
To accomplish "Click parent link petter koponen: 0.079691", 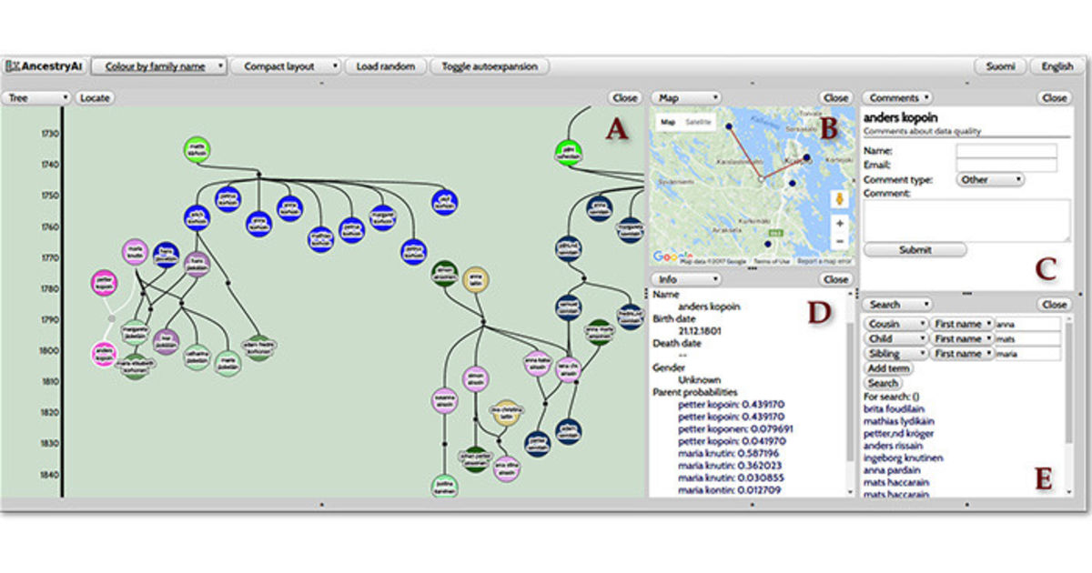I will [x=735, y=428].
